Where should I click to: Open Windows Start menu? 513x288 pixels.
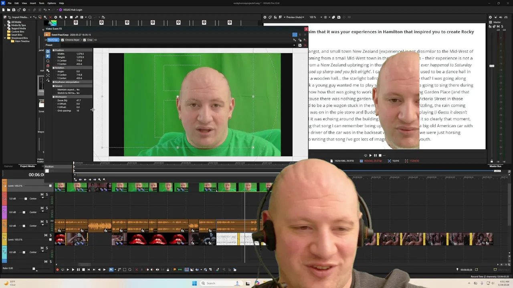194,283
